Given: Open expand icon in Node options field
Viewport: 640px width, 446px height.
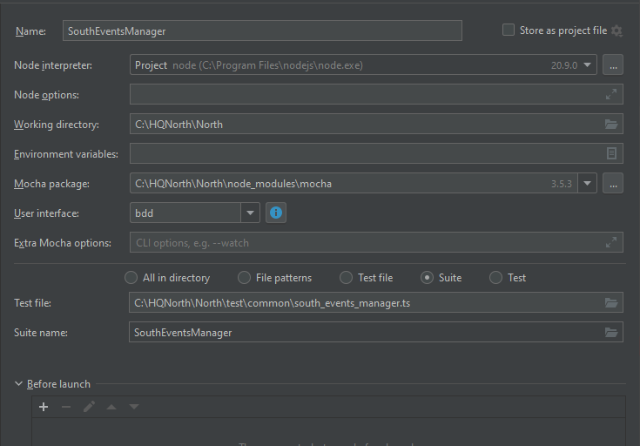Looking at the screenshot, I should pos(611,95).
